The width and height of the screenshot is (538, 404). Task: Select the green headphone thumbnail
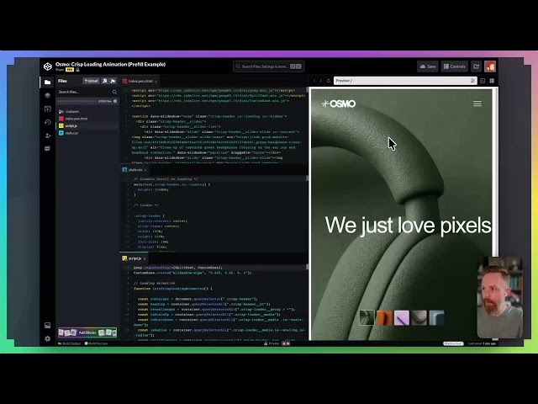[x=367, y=318]
